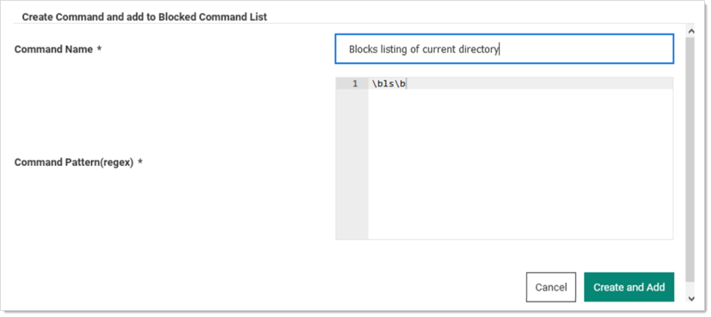The height and width of the screenshot is (317, 711).
Task: Click the Create and Add button
Action: point(629,287)
